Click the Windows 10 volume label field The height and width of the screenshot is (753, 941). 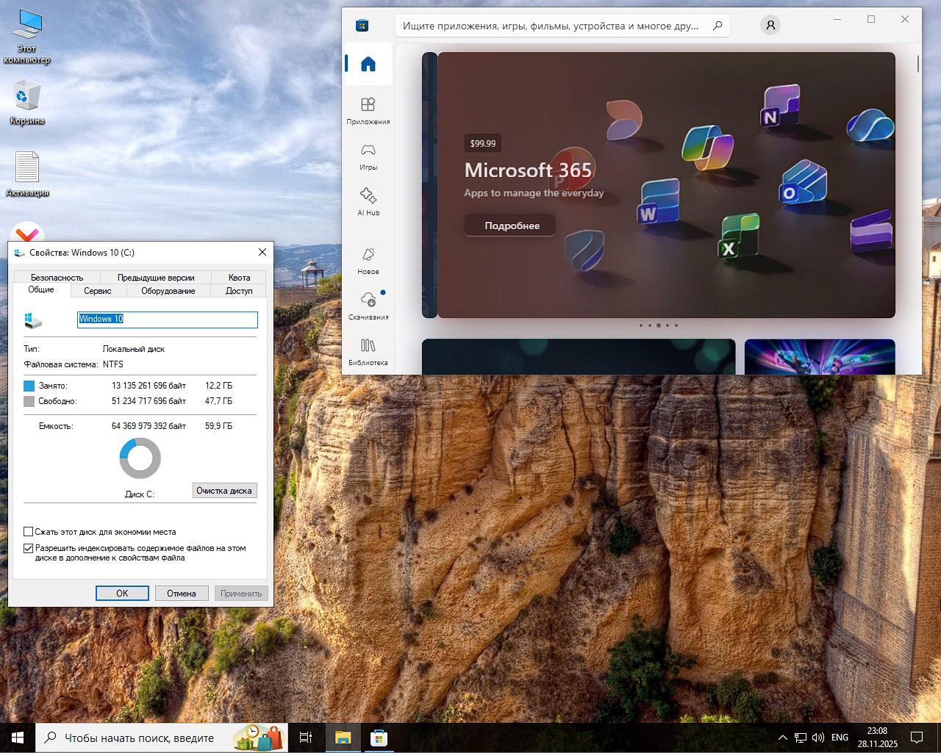pyautogui.click(x=167, y=320)
